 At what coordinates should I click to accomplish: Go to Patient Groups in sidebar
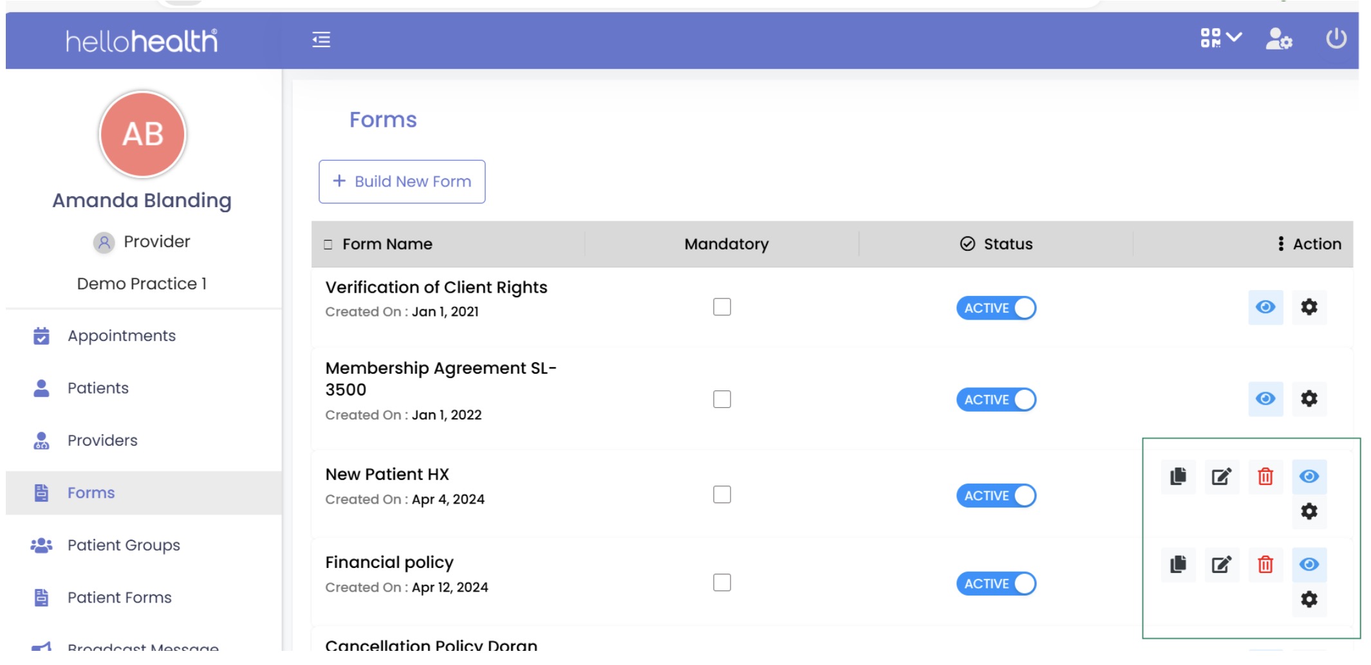tap(124, 545)
